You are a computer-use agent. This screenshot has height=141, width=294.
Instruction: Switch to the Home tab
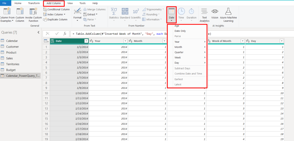tap(18, 3)
